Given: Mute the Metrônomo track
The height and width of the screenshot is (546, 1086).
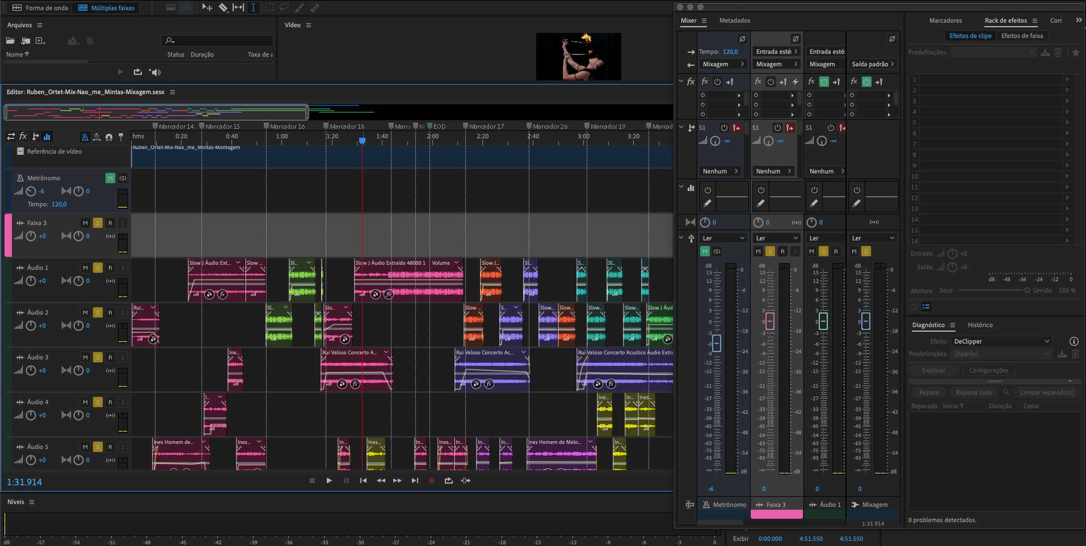Looking at the screenshot, I should [110, 178].
